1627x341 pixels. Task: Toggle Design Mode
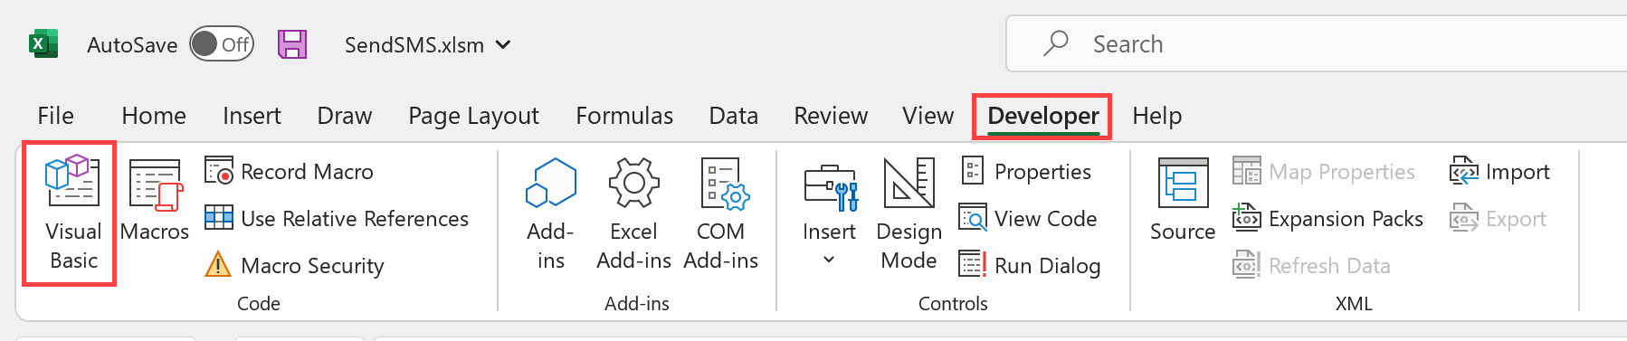coord(909,213)
